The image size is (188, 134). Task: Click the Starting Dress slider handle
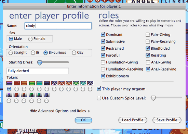(x=40, y=63)
